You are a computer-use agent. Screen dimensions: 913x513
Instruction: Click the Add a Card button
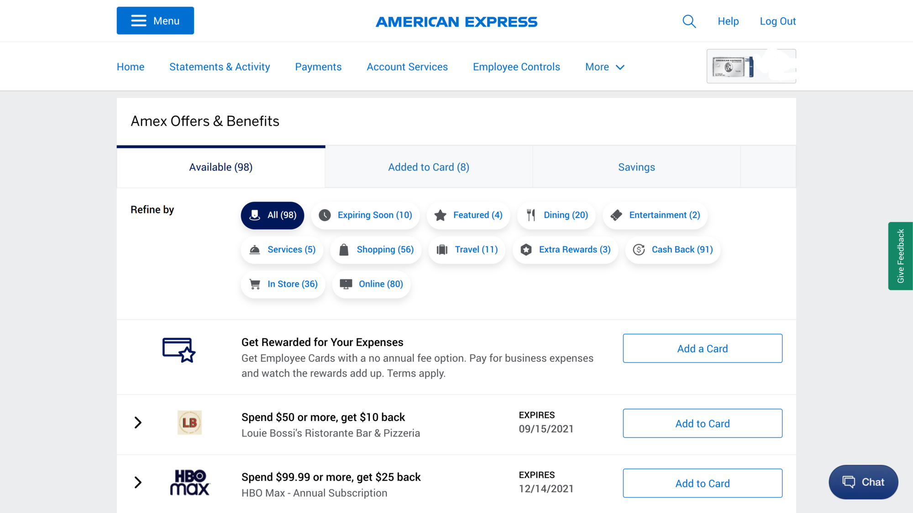click(703, 349)
